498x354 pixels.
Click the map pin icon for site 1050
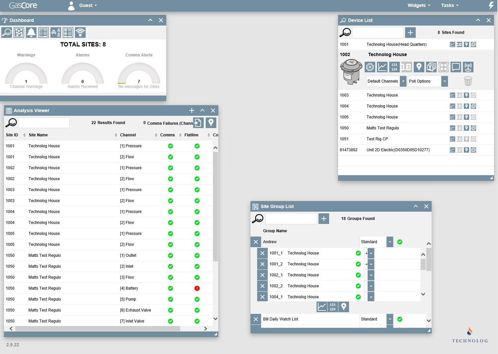click(x=466, y=128)
